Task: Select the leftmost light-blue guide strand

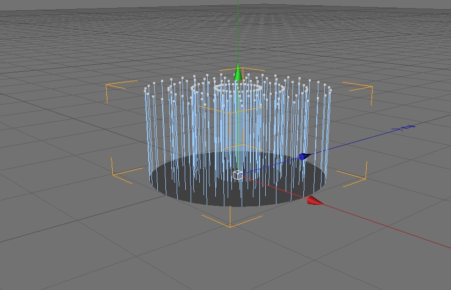Action: [x=147, y=132]
